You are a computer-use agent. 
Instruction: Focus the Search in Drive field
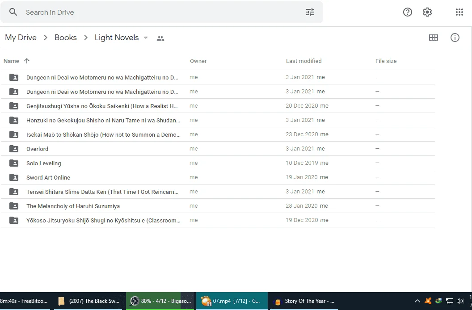tap(163, 12)
